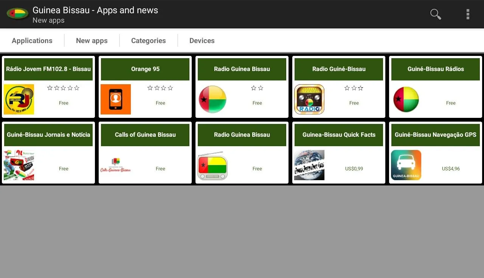
Task: Click the Radio Guiné-Bissau vintage radio icon
Action: click(x=309, y=99)
